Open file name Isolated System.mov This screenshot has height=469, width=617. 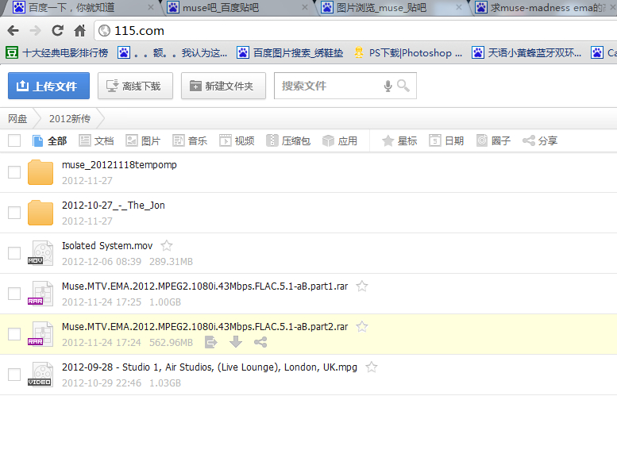pyautogui.click(x=107, y=246)
